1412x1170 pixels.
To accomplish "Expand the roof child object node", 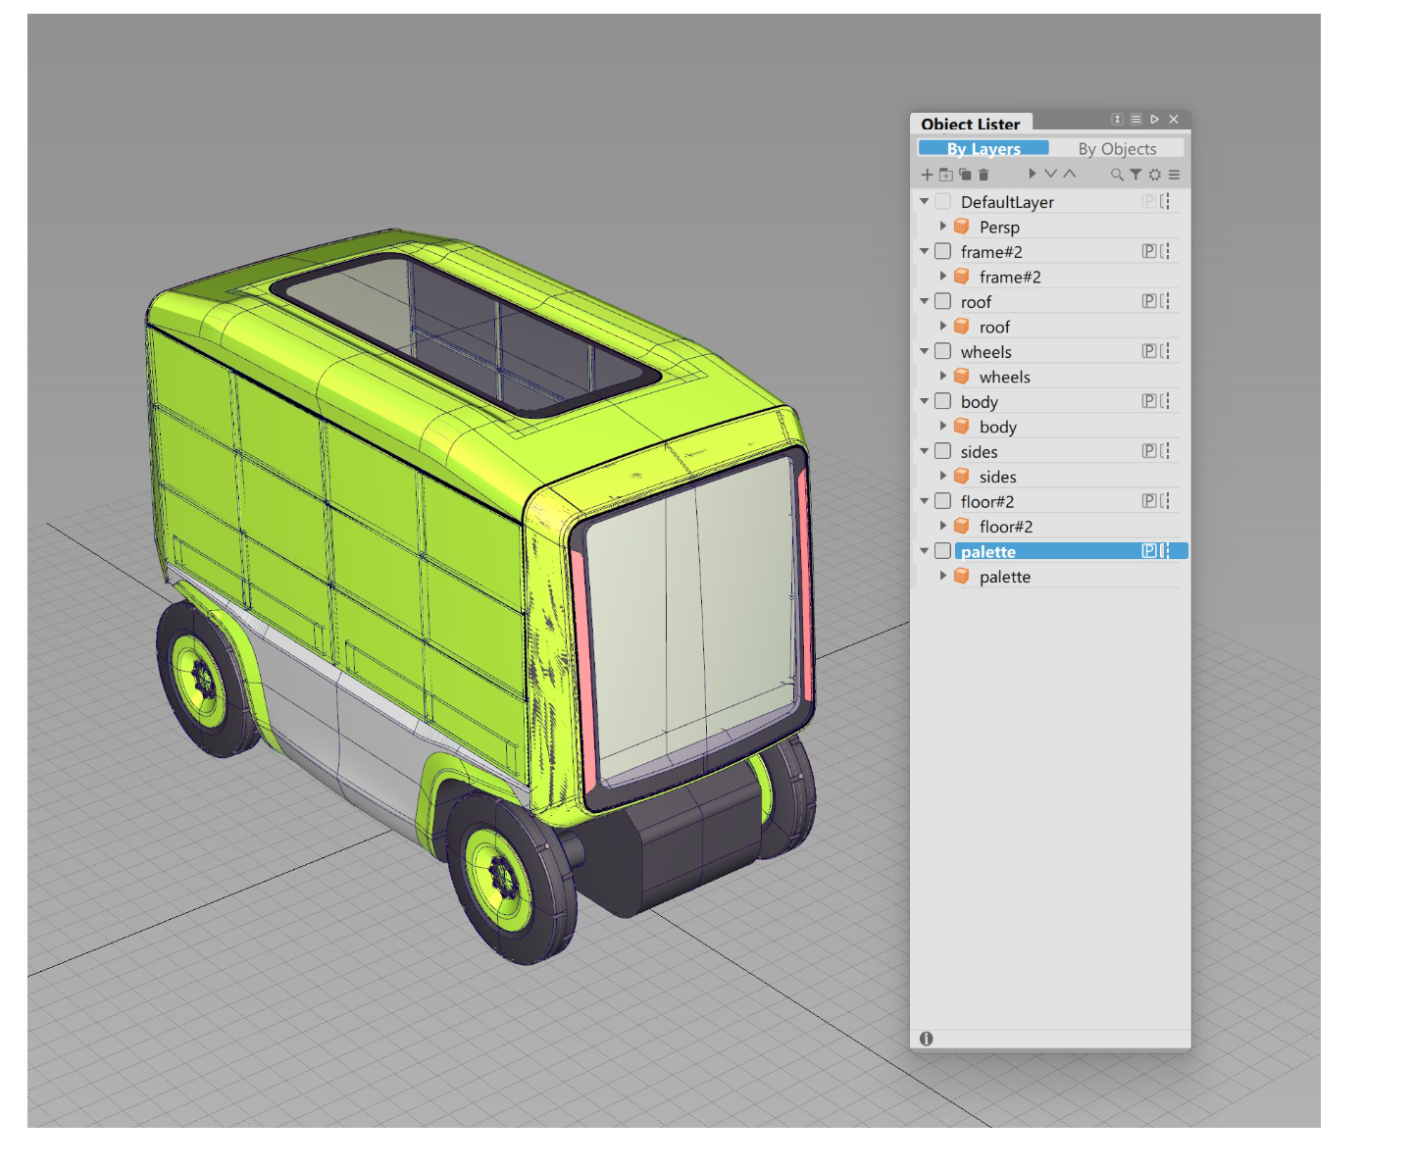I will (943, 327).
